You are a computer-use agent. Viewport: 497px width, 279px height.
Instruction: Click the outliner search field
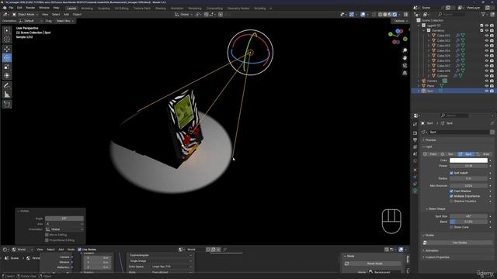coord(452,15)
